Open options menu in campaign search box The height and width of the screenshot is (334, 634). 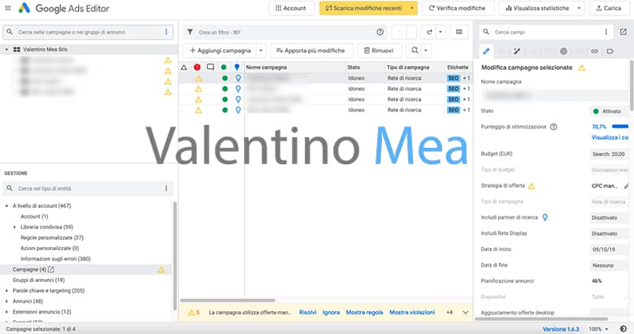click(x=166, y=32)
